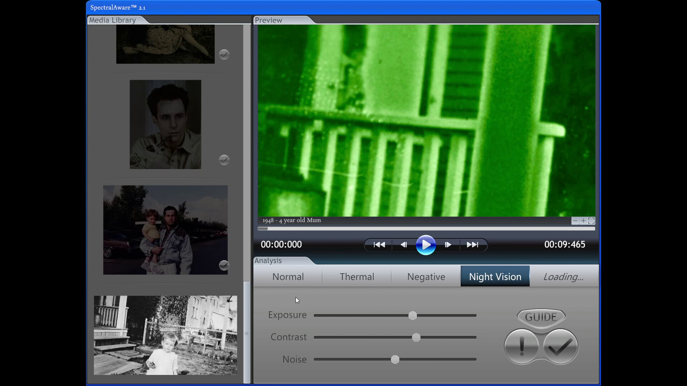The width and height of the screenshot is (687, 386).
Task: Toggle the checkmark on the top field photo
Action: click(224, 54)
